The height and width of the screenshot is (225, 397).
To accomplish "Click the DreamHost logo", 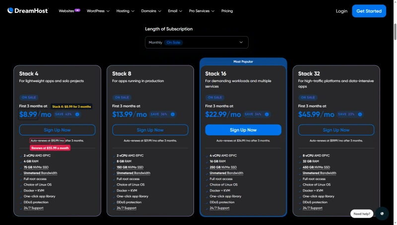I will point(28,10).
